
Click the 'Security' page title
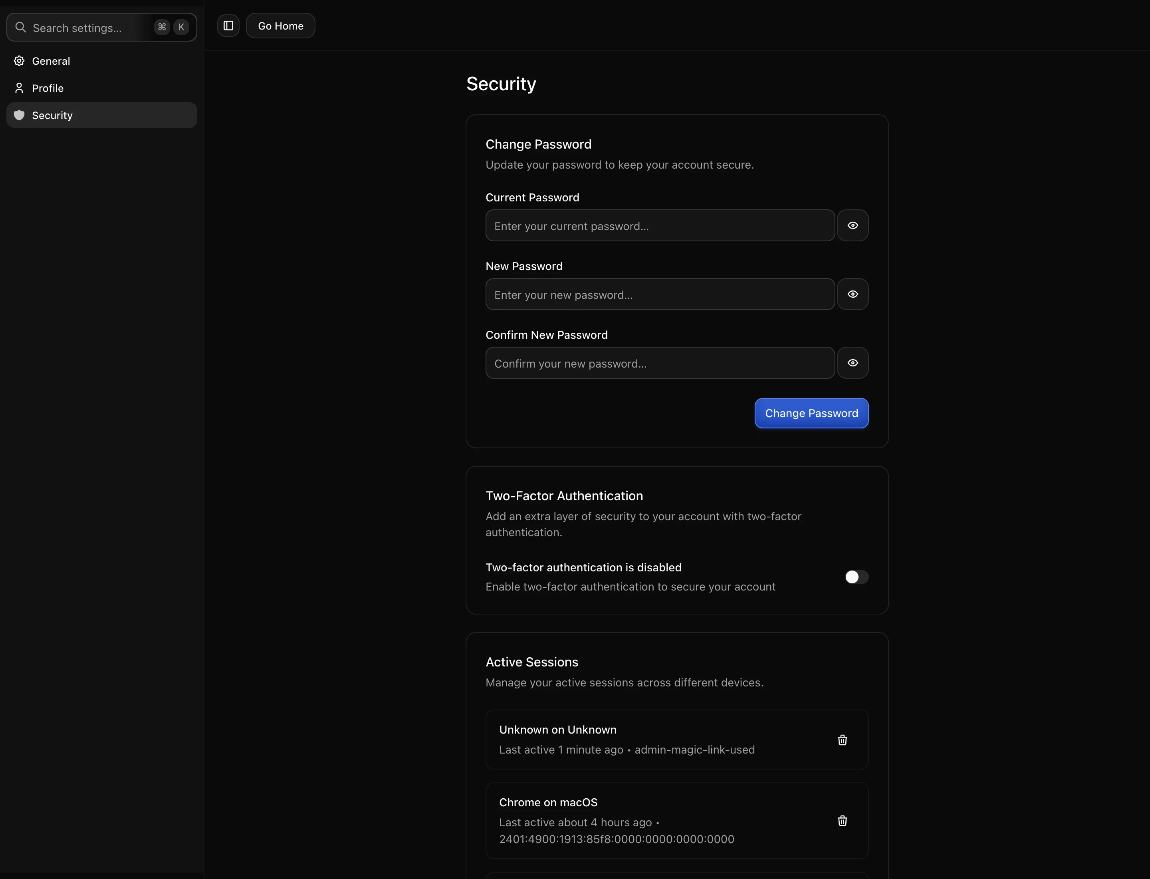pos(501,84)
